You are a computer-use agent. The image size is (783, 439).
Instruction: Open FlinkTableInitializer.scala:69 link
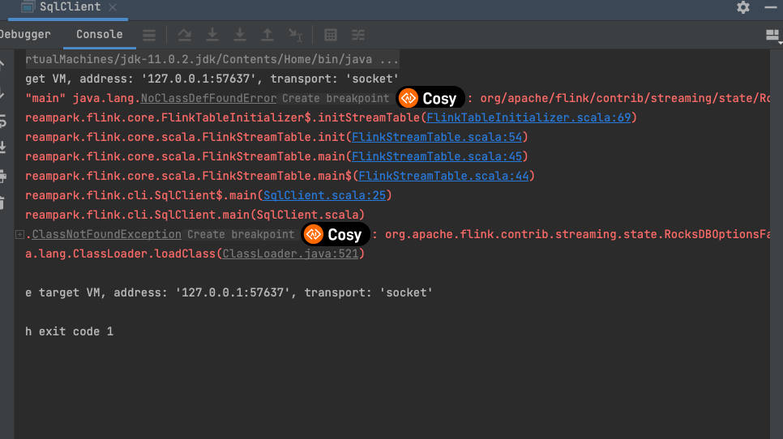[528, 117]
